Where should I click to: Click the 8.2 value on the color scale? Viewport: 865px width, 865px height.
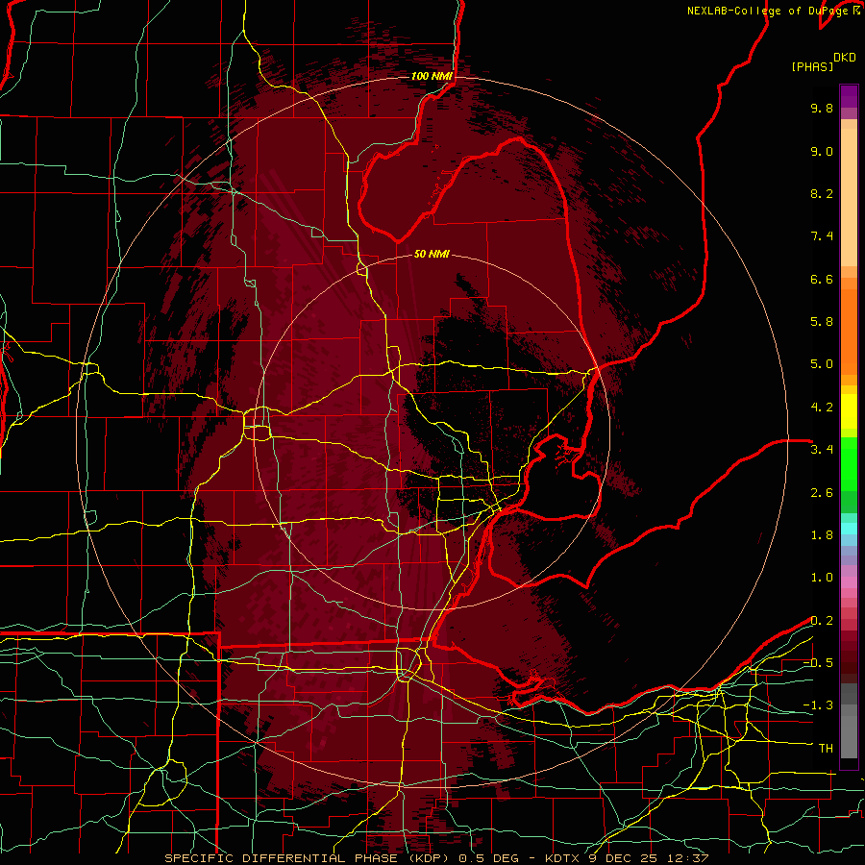coord(822,193)
